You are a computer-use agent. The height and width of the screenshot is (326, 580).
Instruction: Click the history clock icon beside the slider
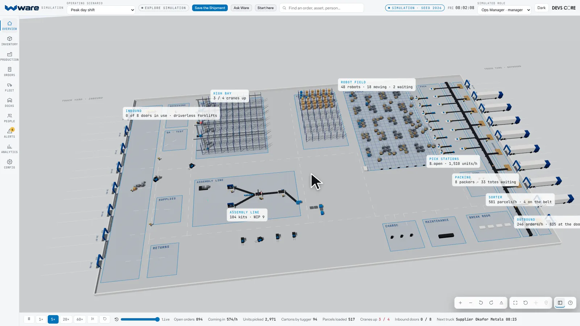(x=116, y=319)
